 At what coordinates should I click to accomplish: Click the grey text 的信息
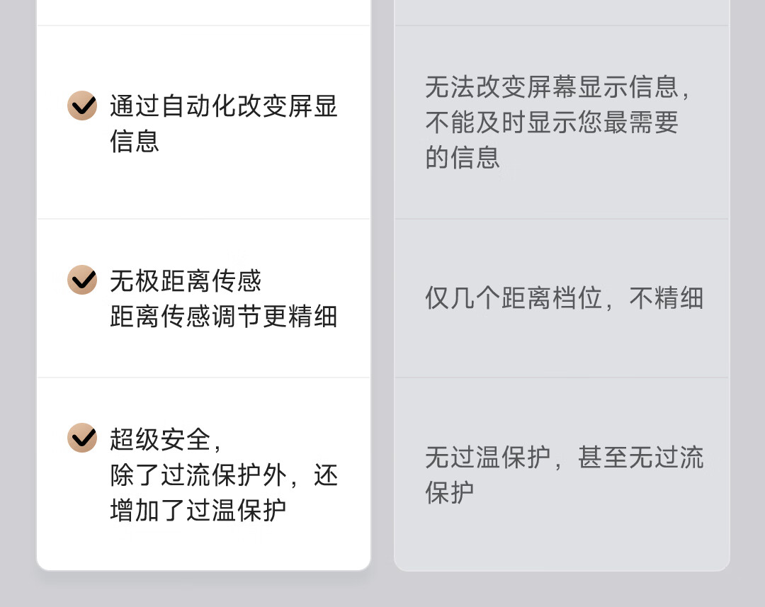coord(463,158)
